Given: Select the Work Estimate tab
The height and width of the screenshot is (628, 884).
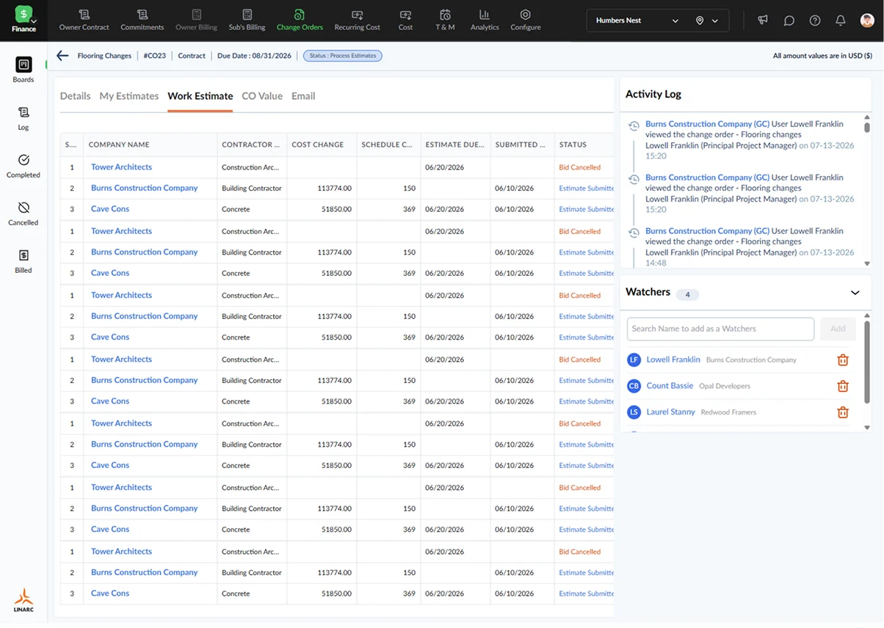Looking at the screenshot, I should [200, 96].
